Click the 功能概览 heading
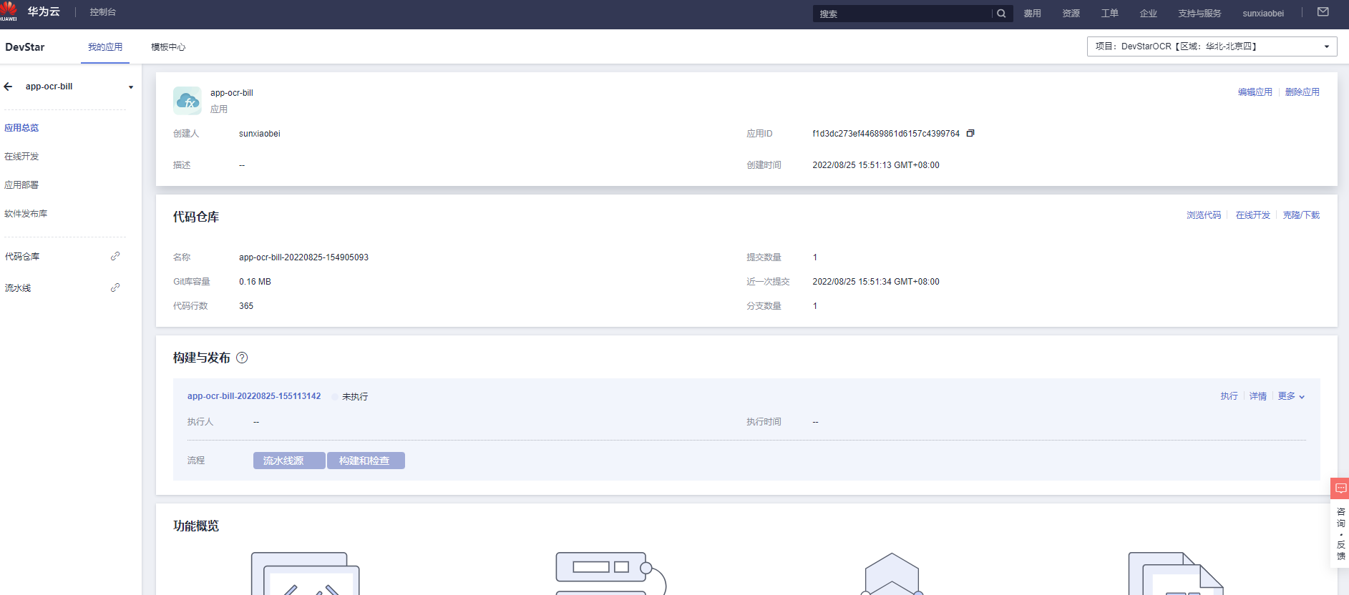This screenshot has height=595, width=1349. click(196, 526)
